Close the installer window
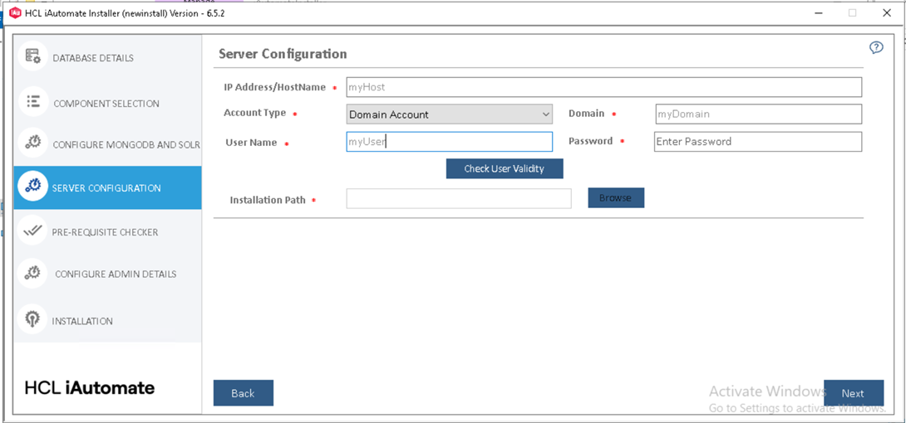Viewport: 906px width, 423px height. [886, 13]
